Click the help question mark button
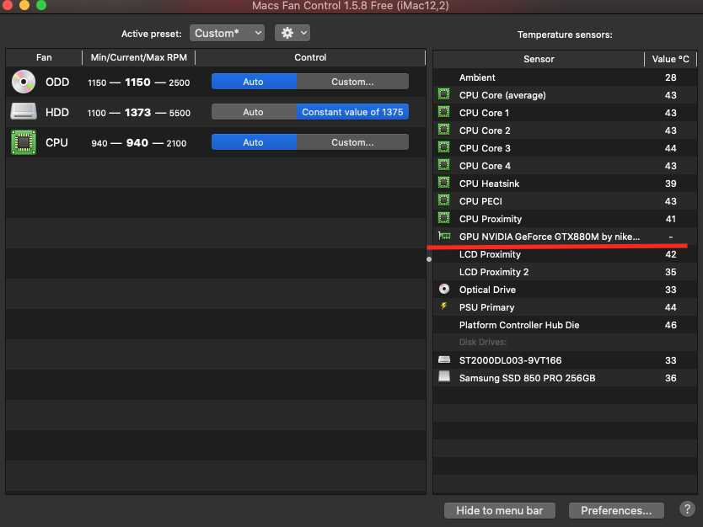Image resolution: width=703 pixels, height=527 pixels. tap(687, 509)
